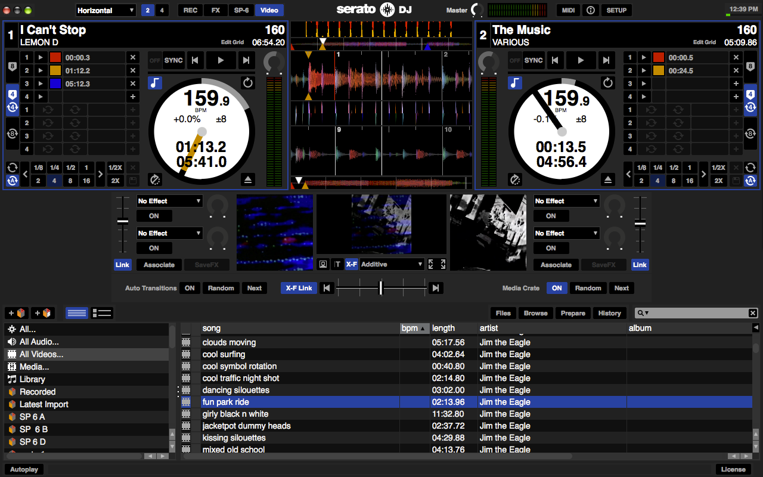This screenshot has height=477, width=763.
Task: Open Horizontal display mode dropdown
Action: (106, 10)
